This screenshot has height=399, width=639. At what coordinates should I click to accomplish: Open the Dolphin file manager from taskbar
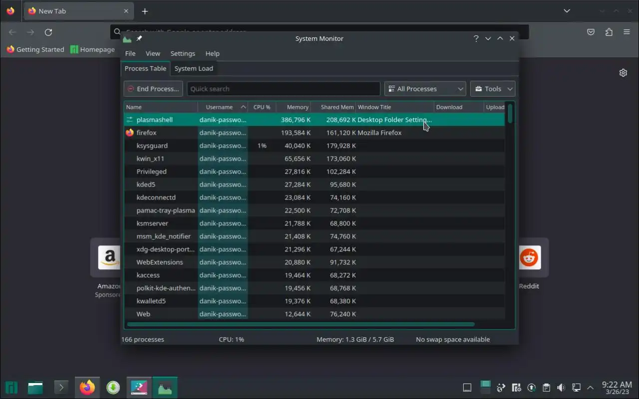(x=35, y=388)
